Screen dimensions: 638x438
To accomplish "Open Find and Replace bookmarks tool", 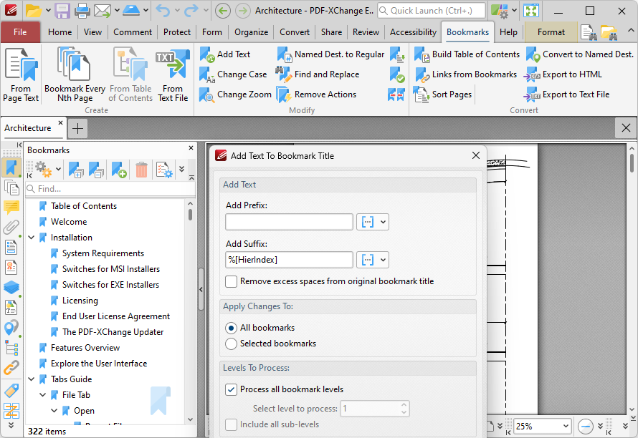I will pos(318,74).
